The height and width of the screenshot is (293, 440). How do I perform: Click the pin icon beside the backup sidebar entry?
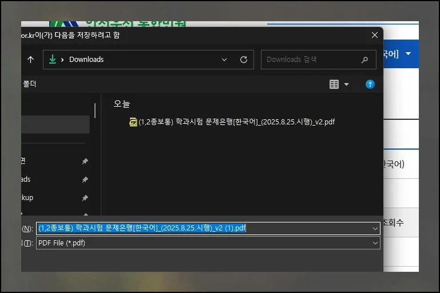point(85,198)
